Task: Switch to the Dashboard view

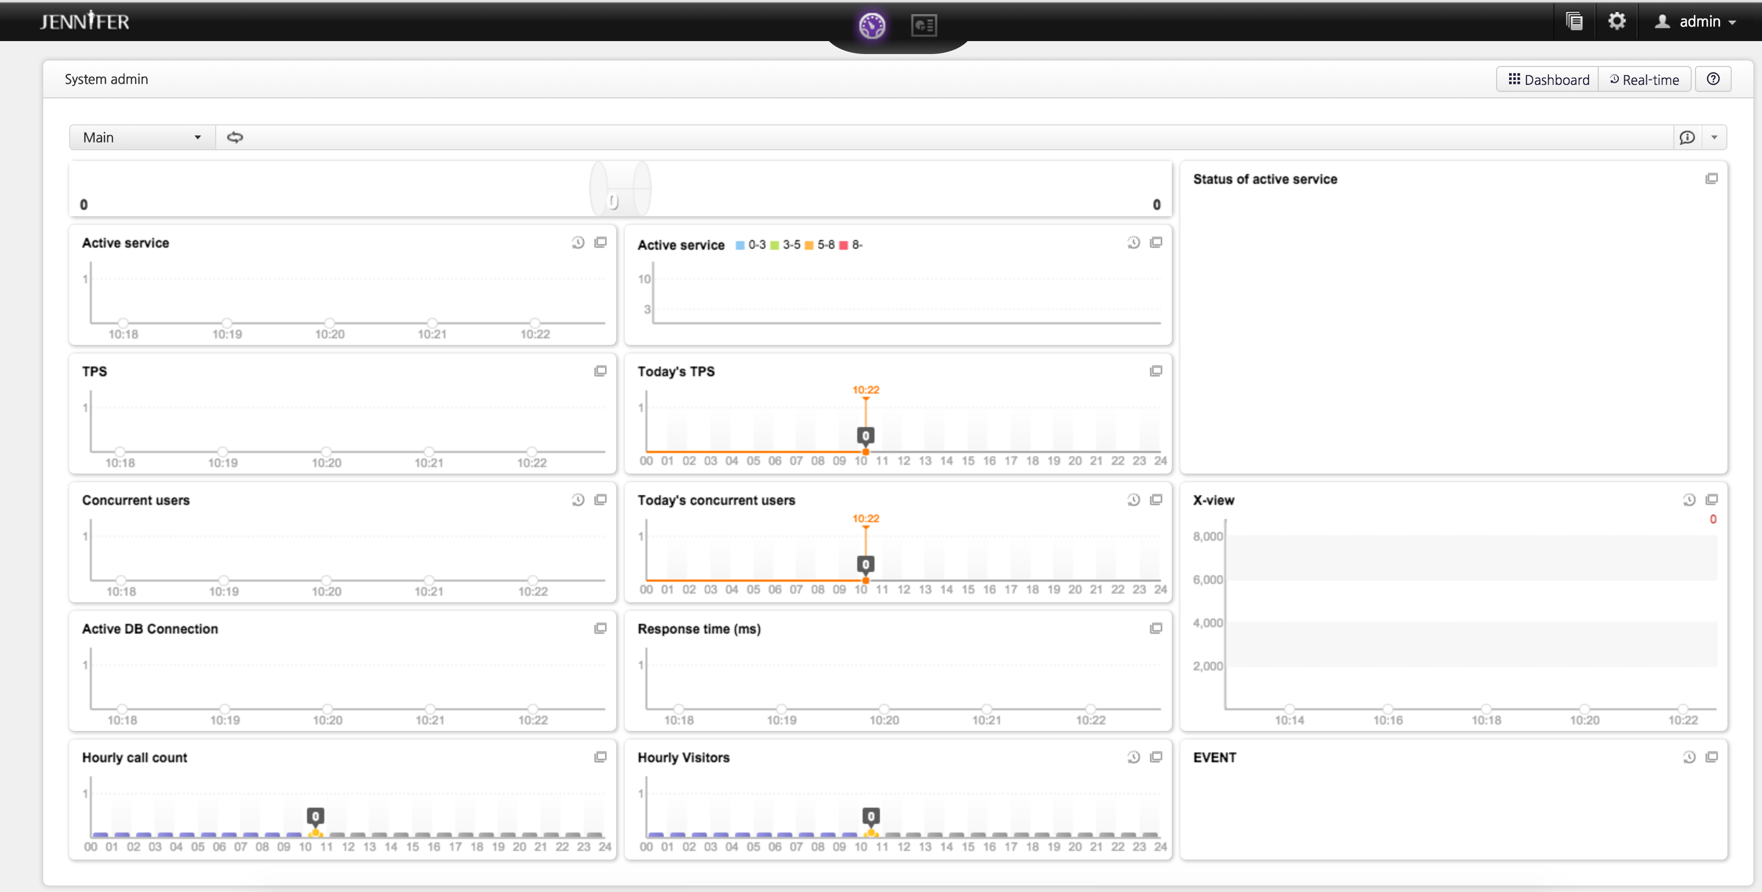Action: (x=1548, y=79)
